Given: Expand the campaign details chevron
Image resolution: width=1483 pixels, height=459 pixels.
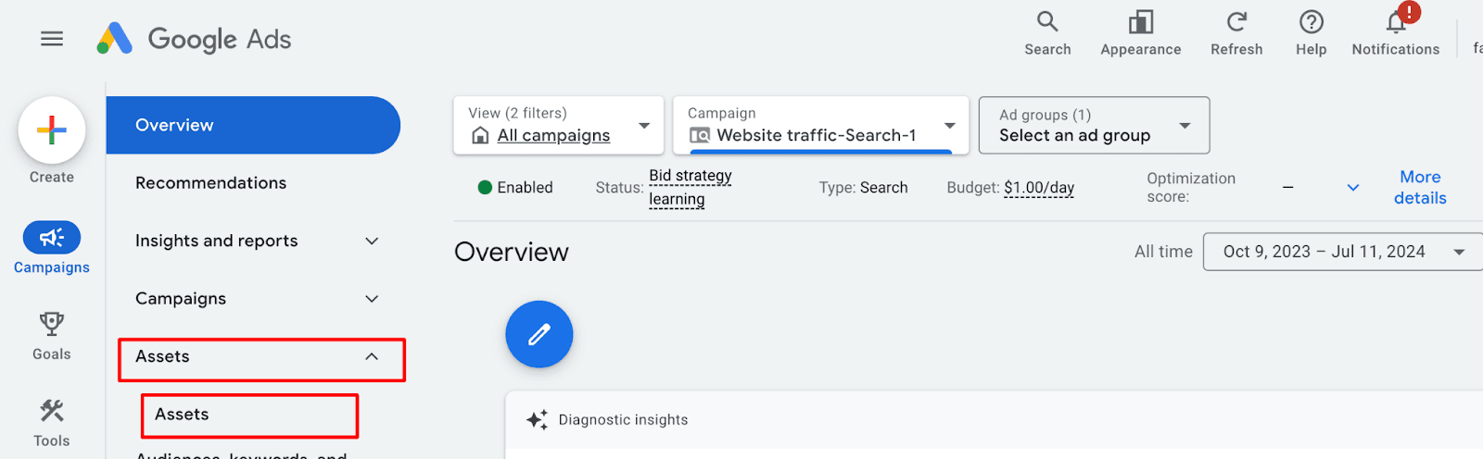Looking at the screenshot, I should point(1353,188).
